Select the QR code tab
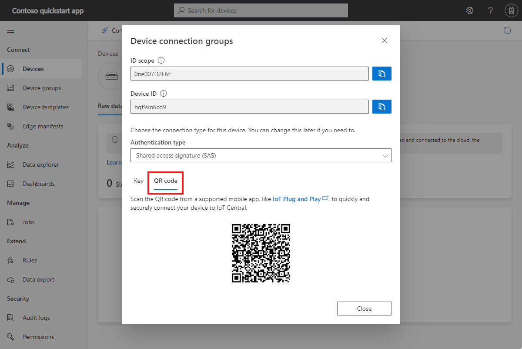The width and height of the screenshot is (522, 349). (x=165, y=180)
